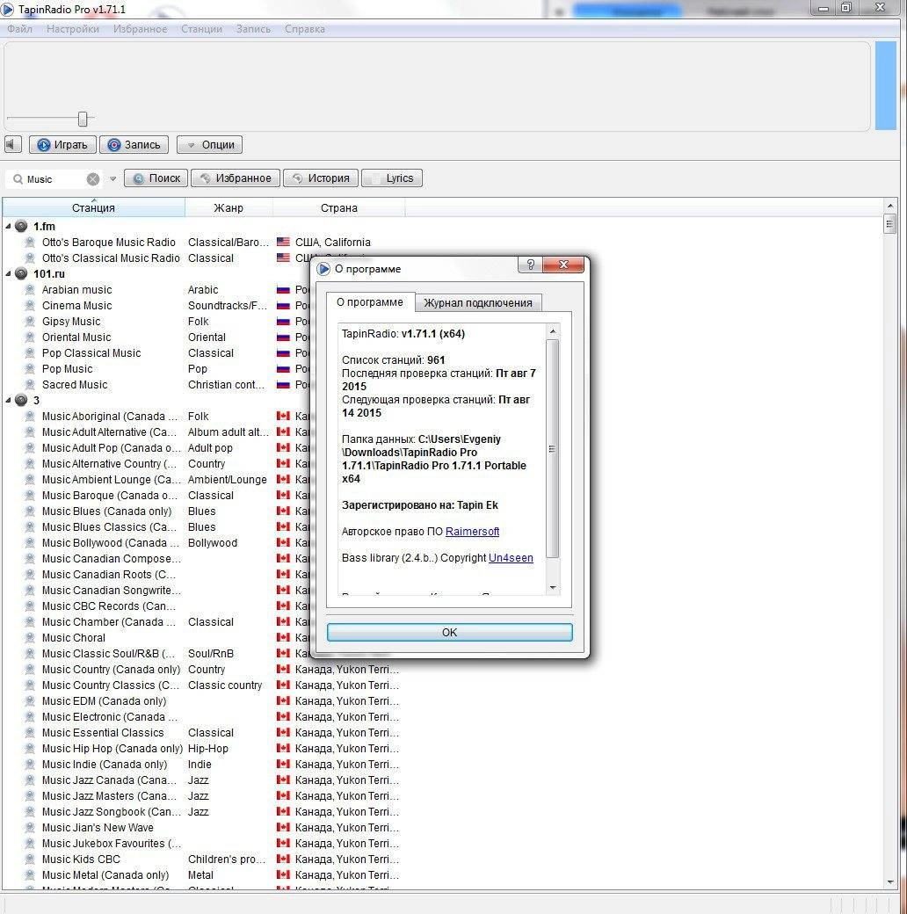The width and height of the screenshot is (907, 914).
Task: Sort by the Страна column header
Action: click(338, 208)
